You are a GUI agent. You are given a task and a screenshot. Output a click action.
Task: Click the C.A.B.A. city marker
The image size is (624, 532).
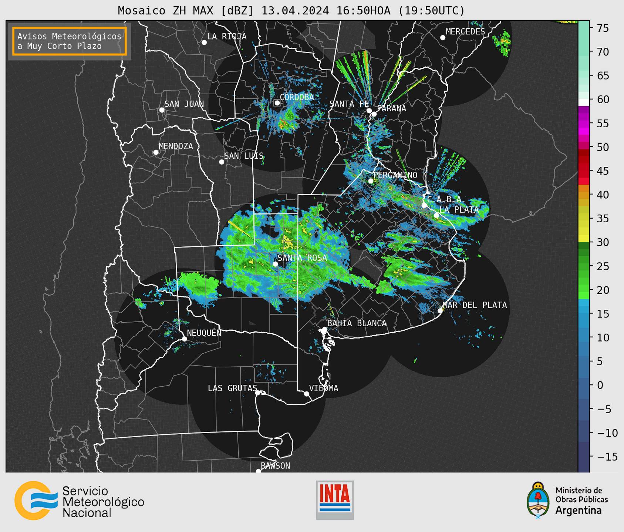[x=424, y=205]
